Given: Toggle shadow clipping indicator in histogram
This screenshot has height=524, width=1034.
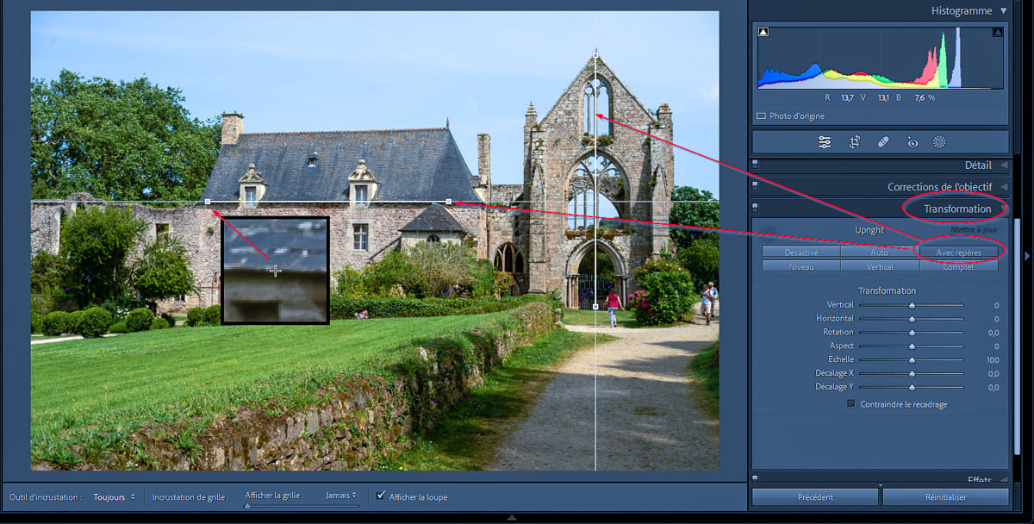Looking at the screenshot, I should 763,33.
